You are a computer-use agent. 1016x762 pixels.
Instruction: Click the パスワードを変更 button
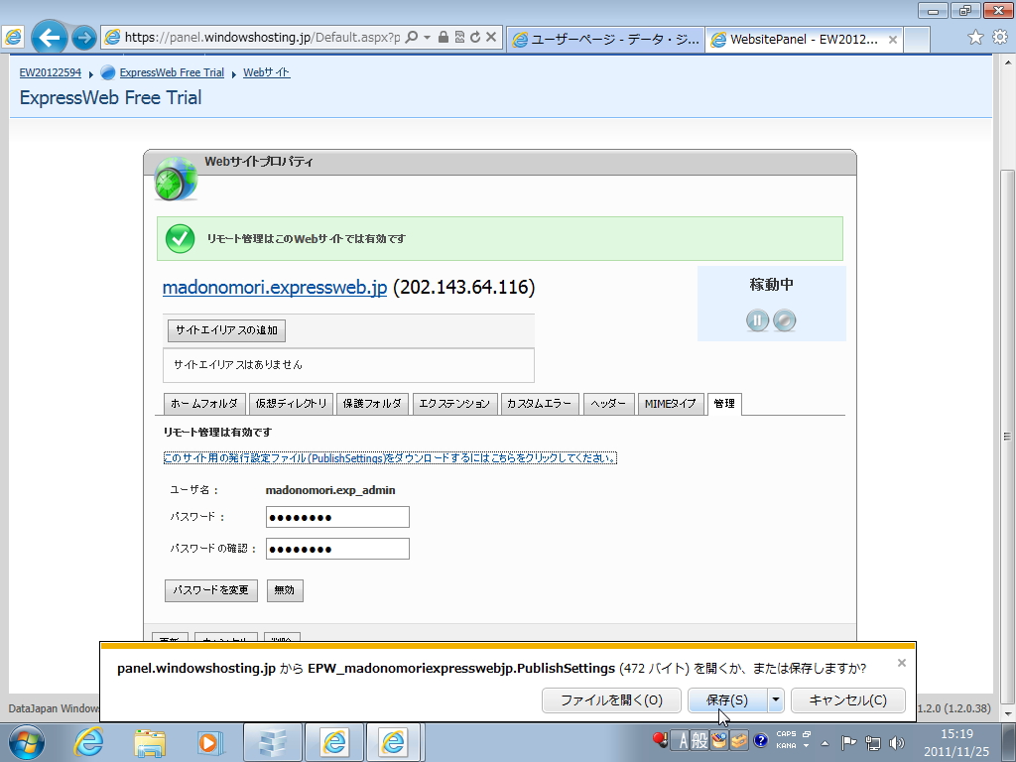[x=210, y=589]
